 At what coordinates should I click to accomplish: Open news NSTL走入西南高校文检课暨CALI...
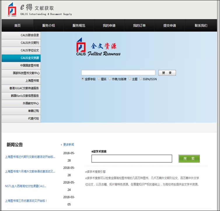click(x=26, y=186)
